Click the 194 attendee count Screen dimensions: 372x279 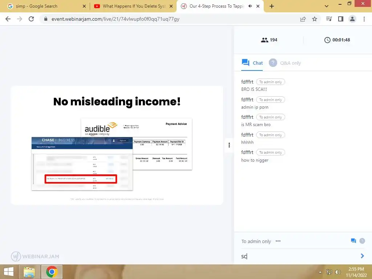(x=274, y=40)
